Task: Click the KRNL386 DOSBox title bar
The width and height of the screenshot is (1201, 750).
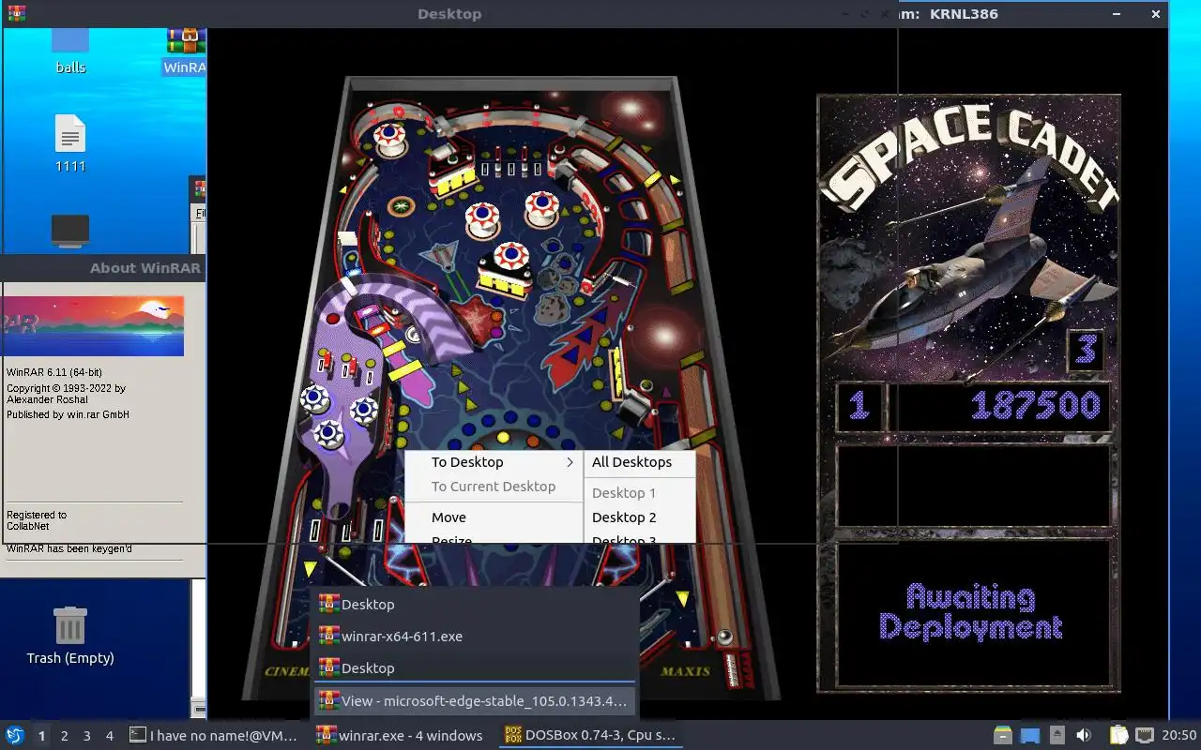Action: (x=1032, y=14)
